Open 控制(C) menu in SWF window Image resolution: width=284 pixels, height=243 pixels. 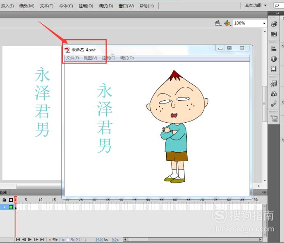coord(108,58)
